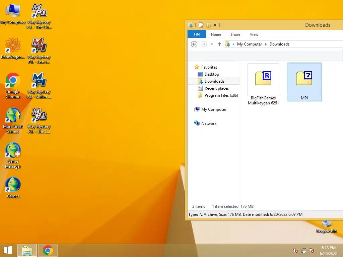343x257 pixels.
Task: Click the New Folder quick access icon
Action: coord(208,25)
